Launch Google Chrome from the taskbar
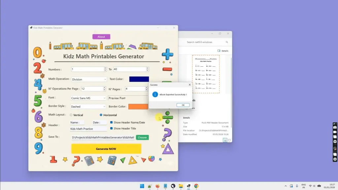The image size is (338, 190). 196,186
